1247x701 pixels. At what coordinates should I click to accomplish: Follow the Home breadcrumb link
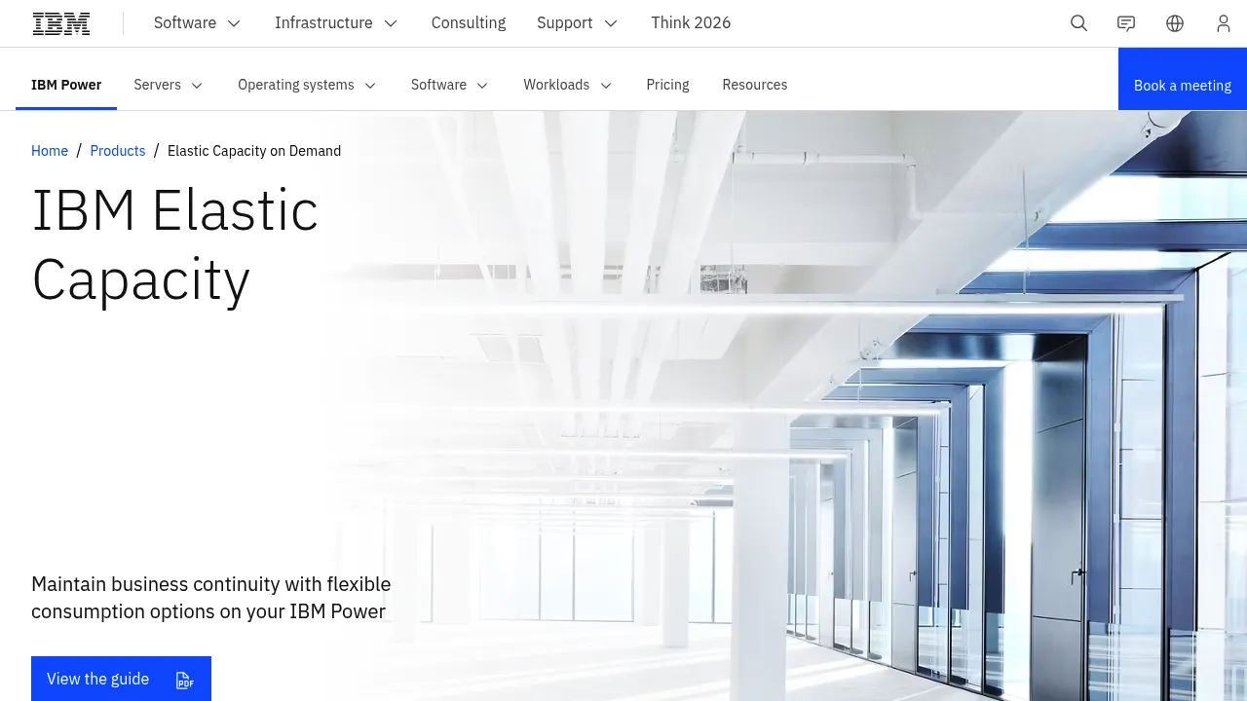[50, 151]
